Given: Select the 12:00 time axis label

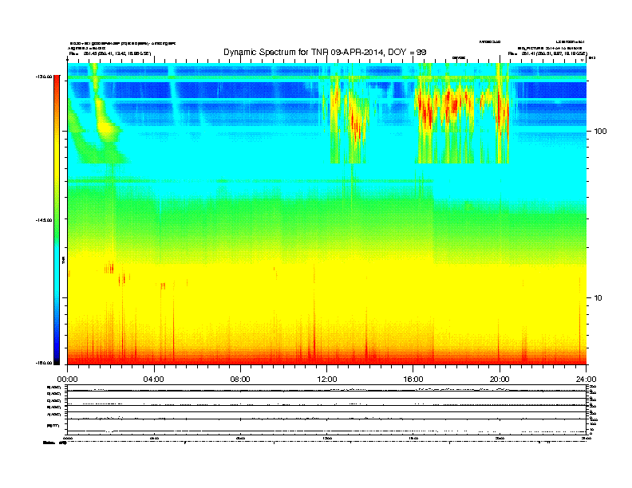Looking at the screenshot, I should [x=327, y=380].
